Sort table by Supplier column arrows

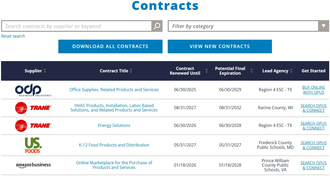(x=45, y=71)
